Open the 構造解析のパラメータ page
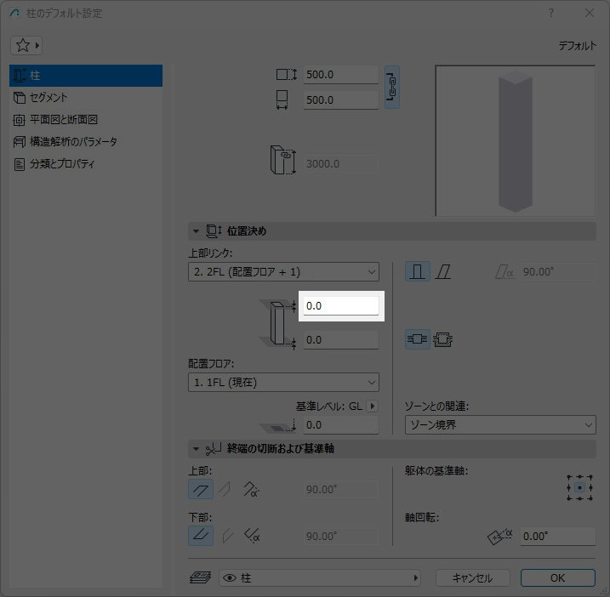This screenshot has height=597, width=610. [73, 142]
